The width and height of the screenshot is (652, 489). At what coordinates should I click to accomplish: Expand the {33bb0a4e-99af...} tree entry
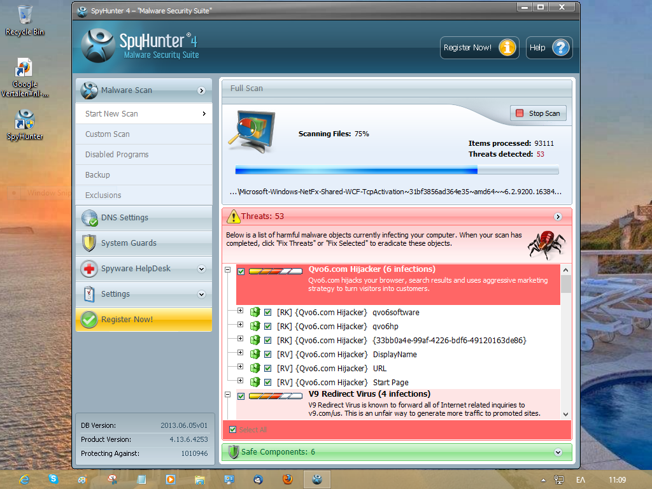(240, 339)
